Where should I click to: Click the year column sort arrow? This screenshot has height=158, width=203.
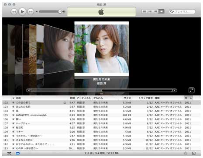click(191, 98)
